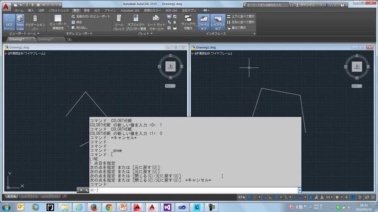Click the 呼び出し viewport button

click(80, 28)
